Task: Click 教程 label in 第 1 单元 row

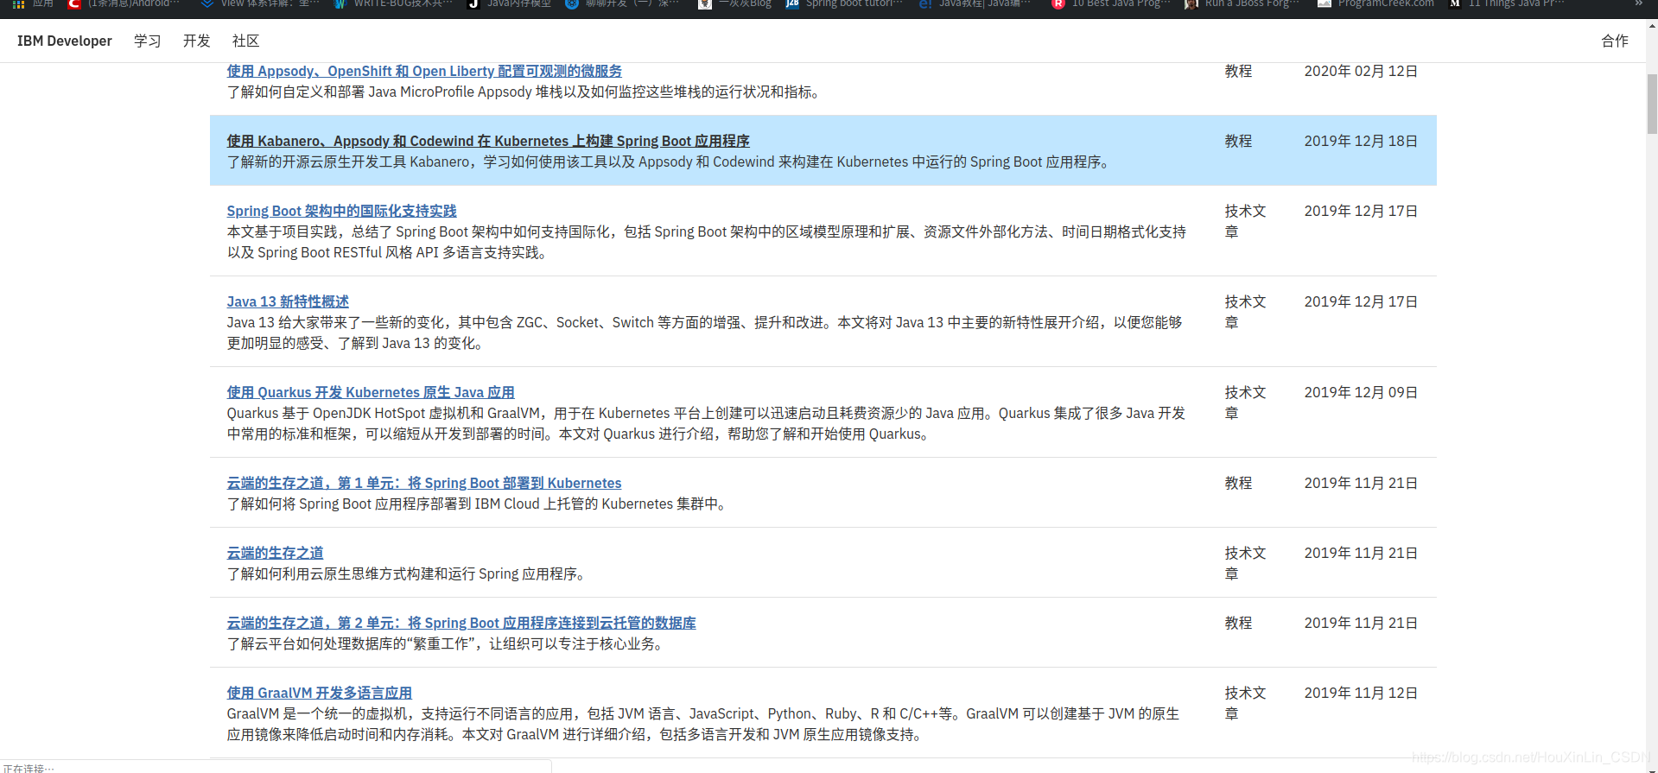Action: click(x=1238, y=483)
